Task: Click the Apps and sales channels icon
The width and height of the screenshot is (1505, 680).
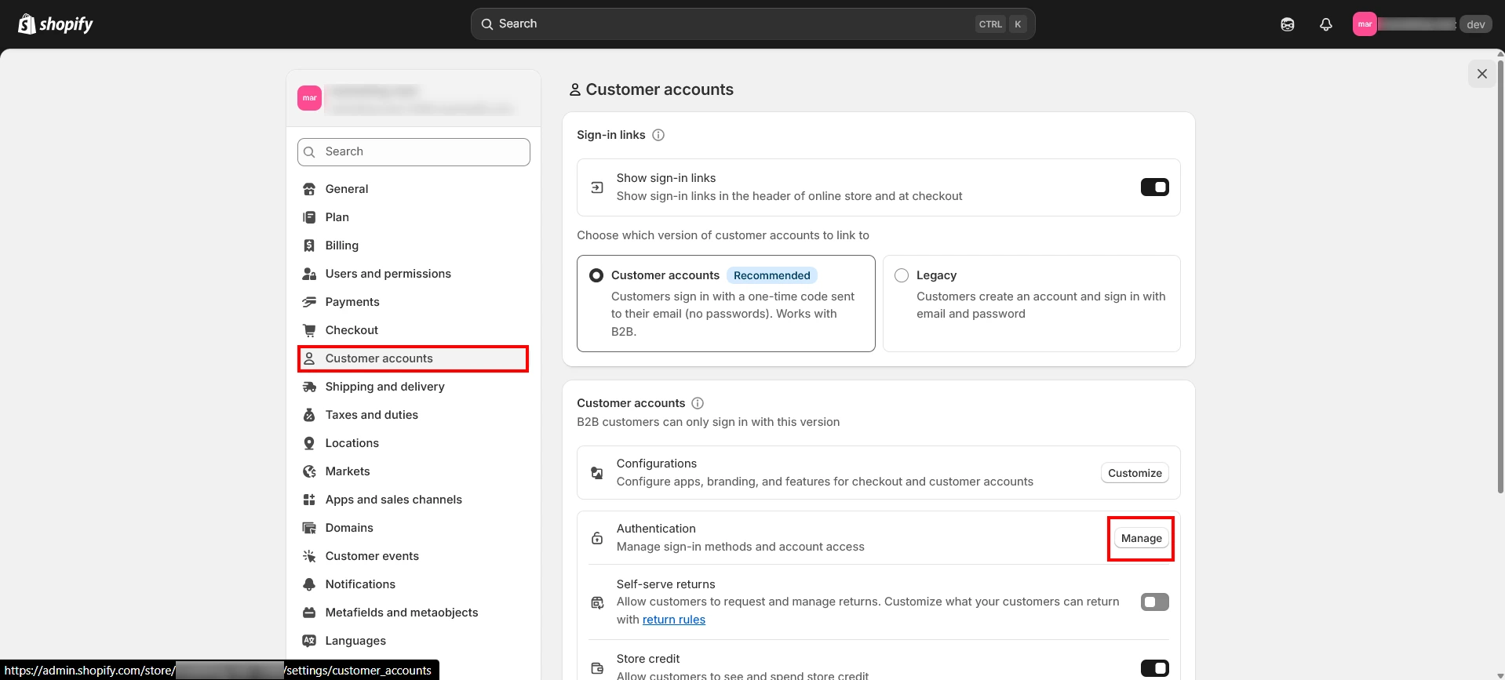Action: coord(309,500)
